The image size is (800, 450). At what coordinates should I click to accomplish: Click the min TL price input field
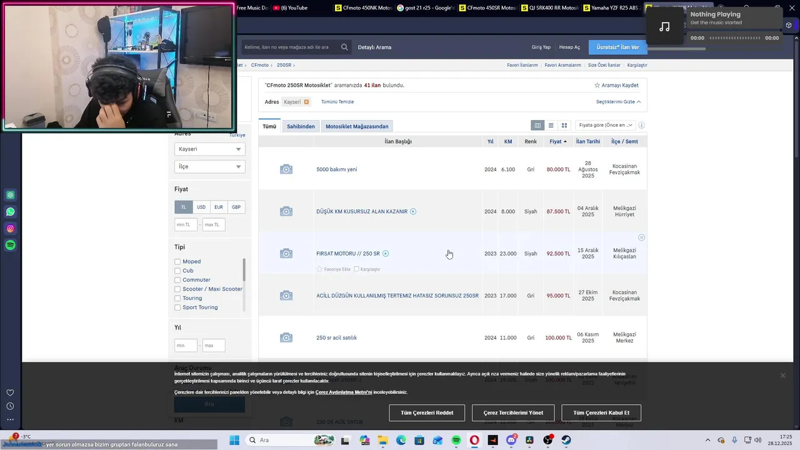pyautogui.click(x=186, y=224)
